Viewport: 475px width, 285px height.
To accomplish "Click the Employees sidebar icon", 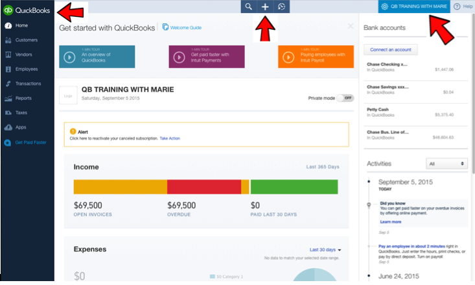I will [x=8, y=69].
